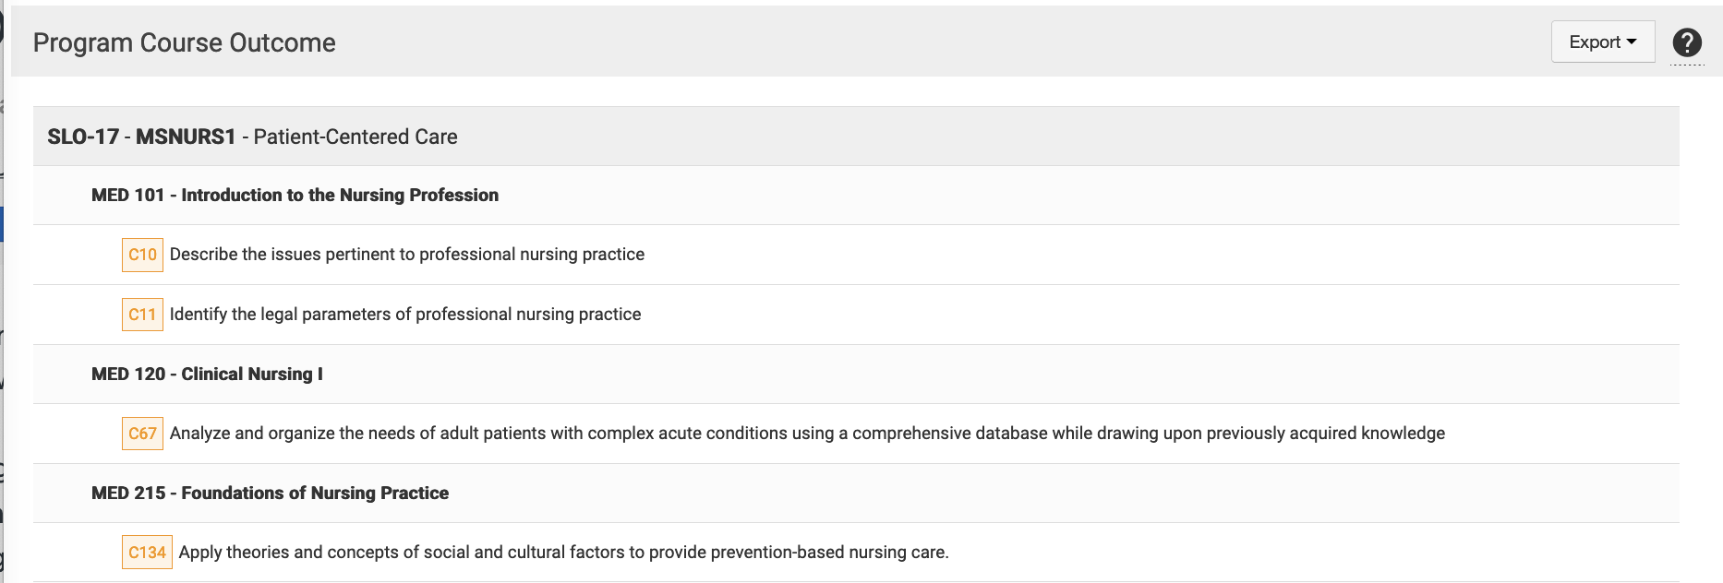The image size is (1723, 583).
Task: Click Introduction to the Nursing Profession title
Action: point(340,196)
